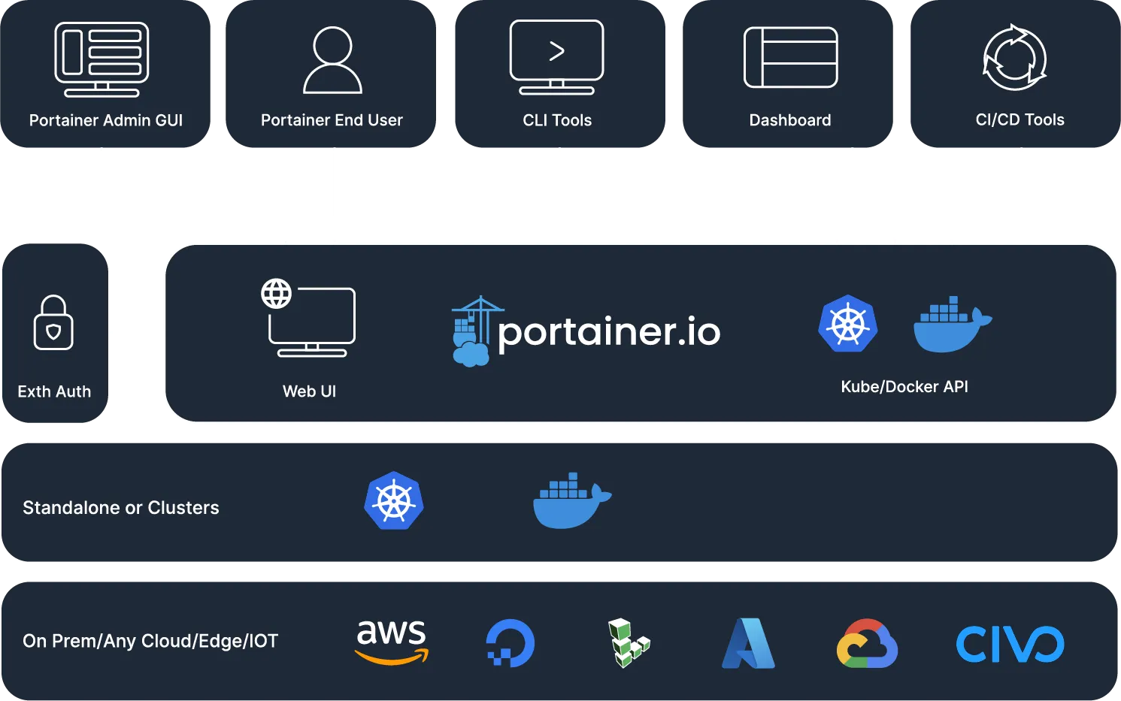Click the 'Web UI' label
The image size is (1121, 701).
(x=309, y=391)
